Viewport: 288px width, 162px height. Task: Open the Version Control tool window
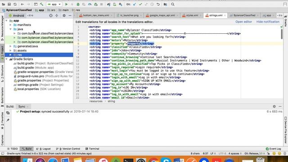[68, 149]
